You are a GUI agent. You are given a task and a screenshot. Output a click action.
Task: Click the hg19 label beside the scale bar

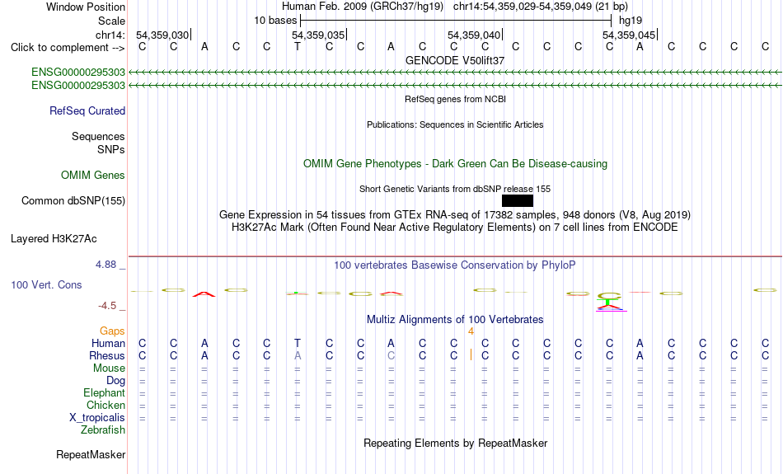(x=631, y=21)
